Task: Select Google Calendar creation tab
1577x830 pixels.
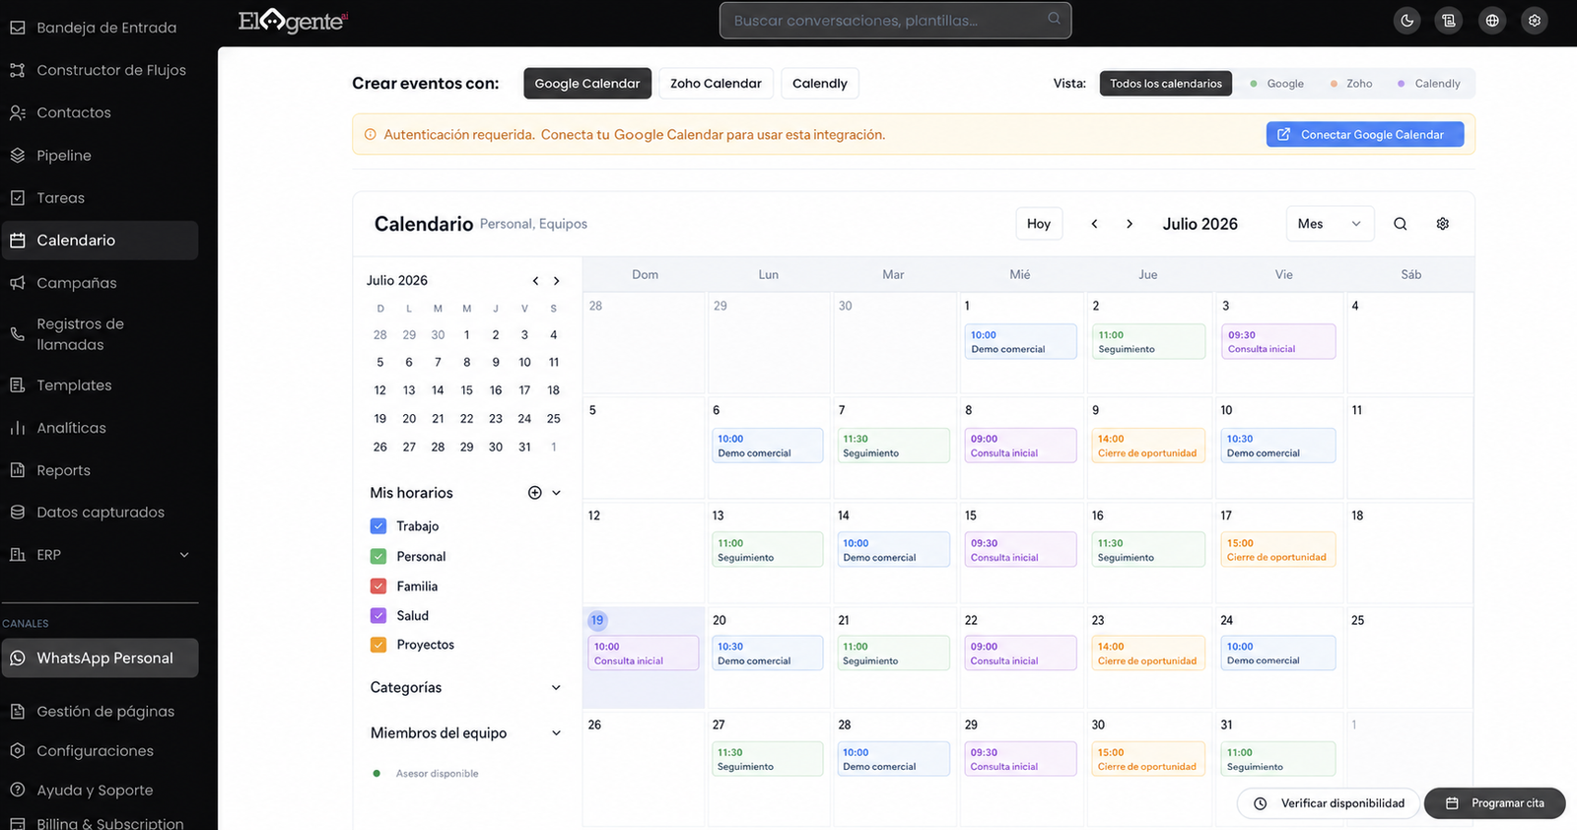Action: click(587, 84)
